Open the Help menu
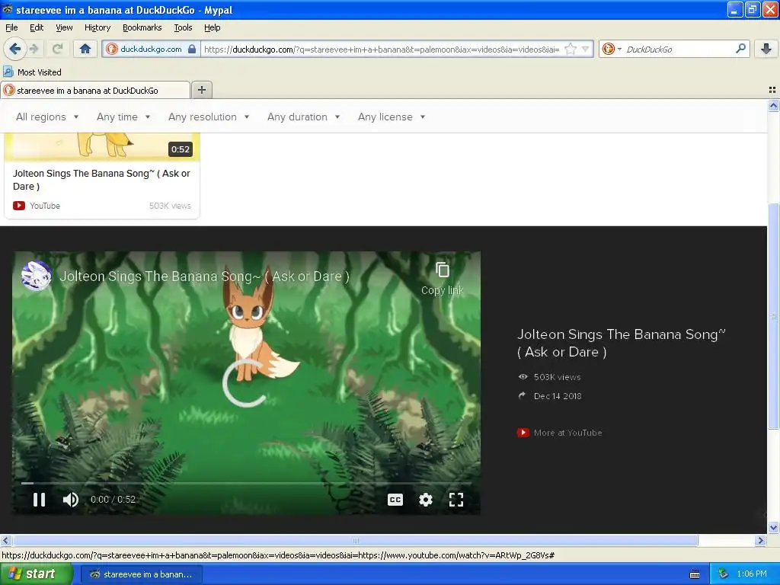The height and width of the screenshot is (585, 780). click(212, 27)
